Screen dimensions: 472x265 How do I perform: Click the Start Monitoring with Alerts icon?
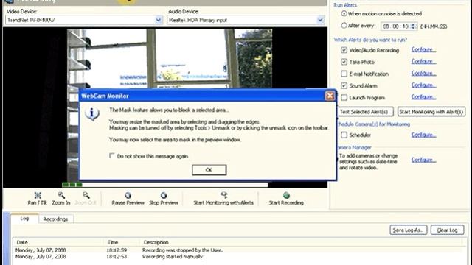[x=223, y=195]
